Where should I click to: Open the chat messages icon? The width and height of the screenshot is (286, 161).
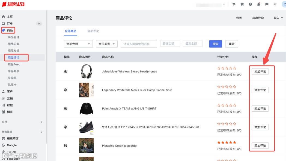267,4
